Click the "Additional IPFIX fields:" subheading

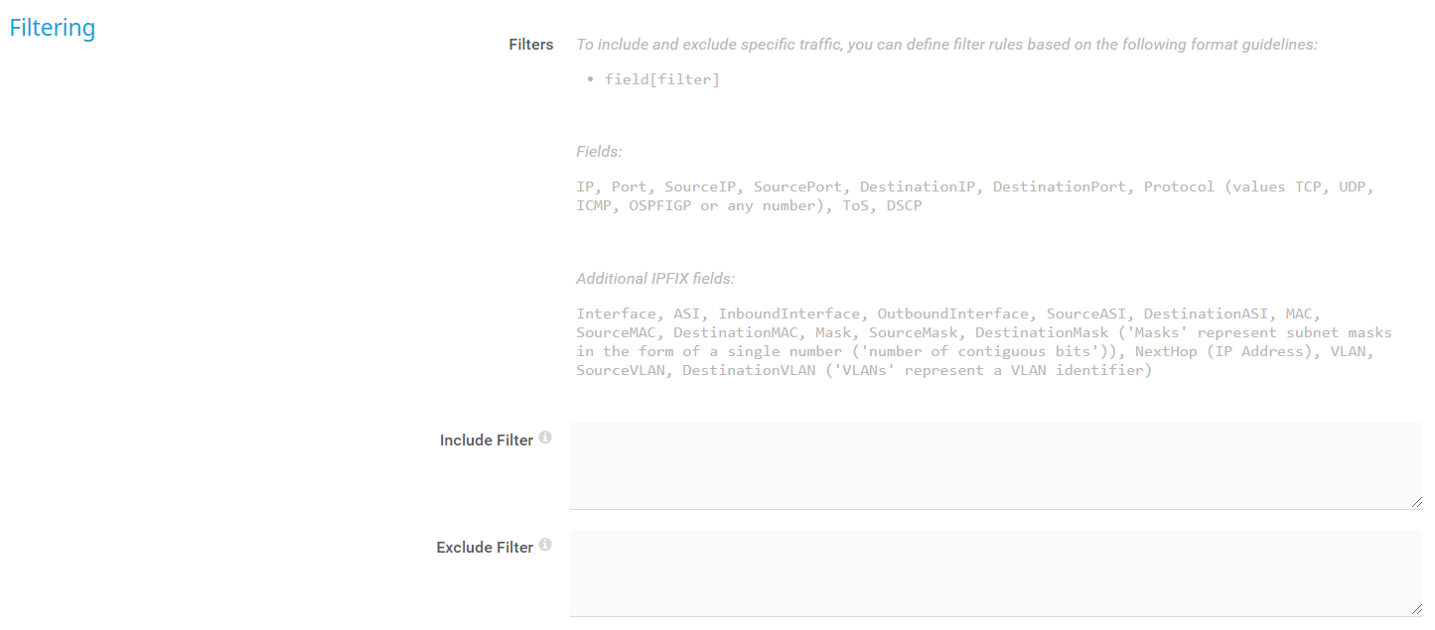(x=655, y=279)
